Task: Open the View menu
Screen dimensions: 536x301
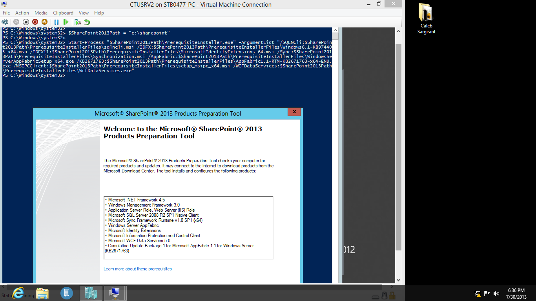Action: (84, 13)
